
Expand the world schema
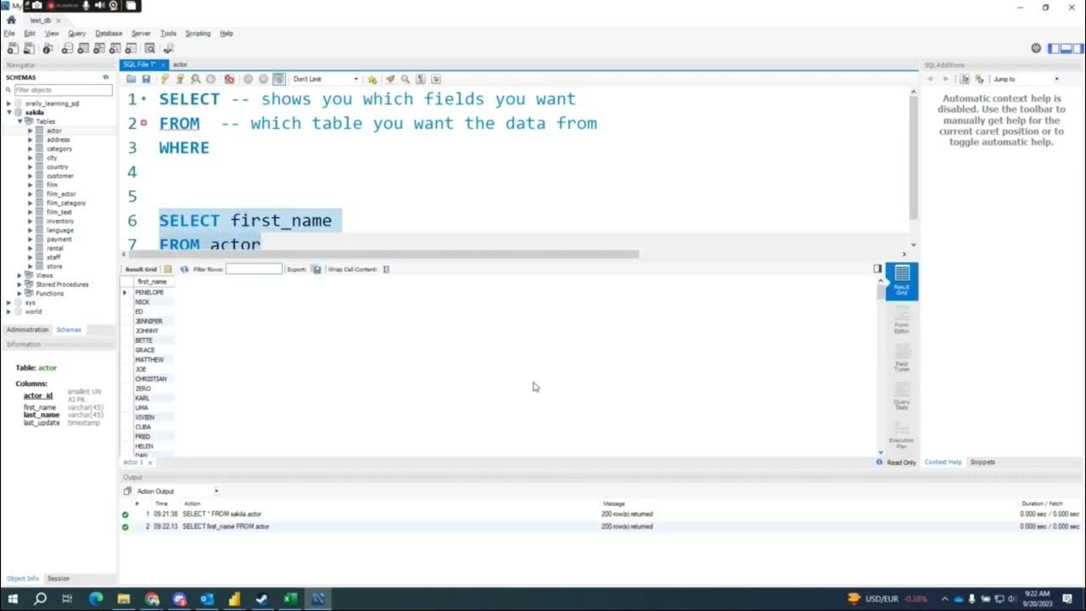(x=8, y=311)
